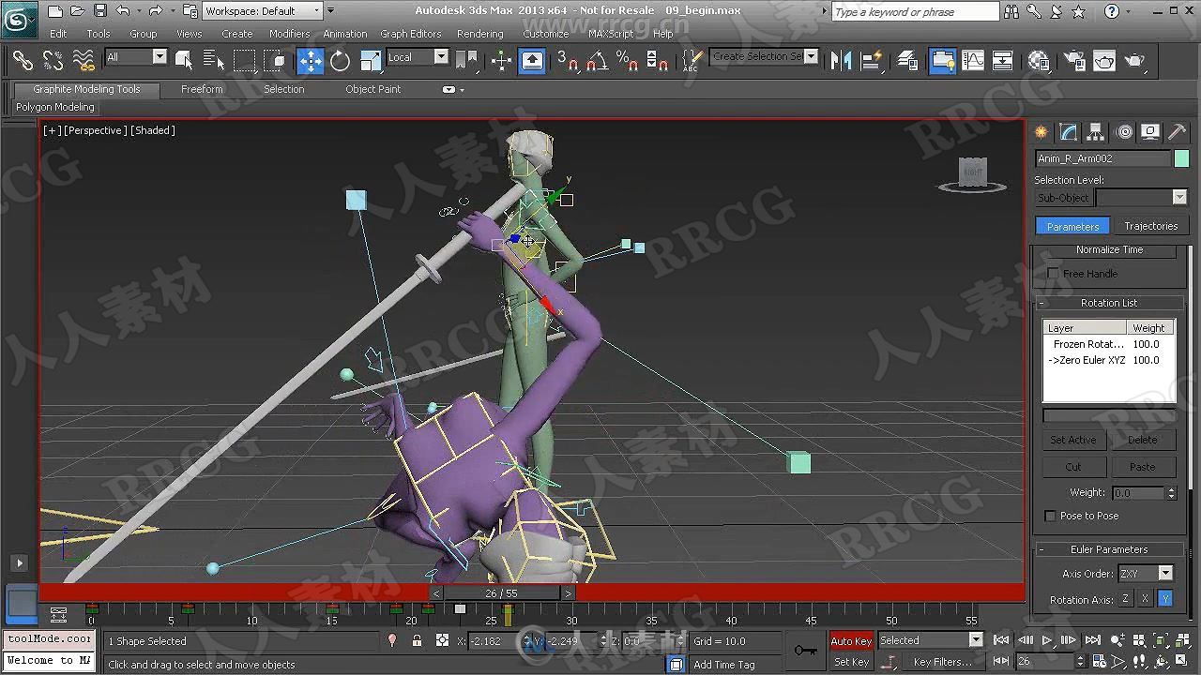Activate the Select and Rotate tool

click(x=340, y=61)
